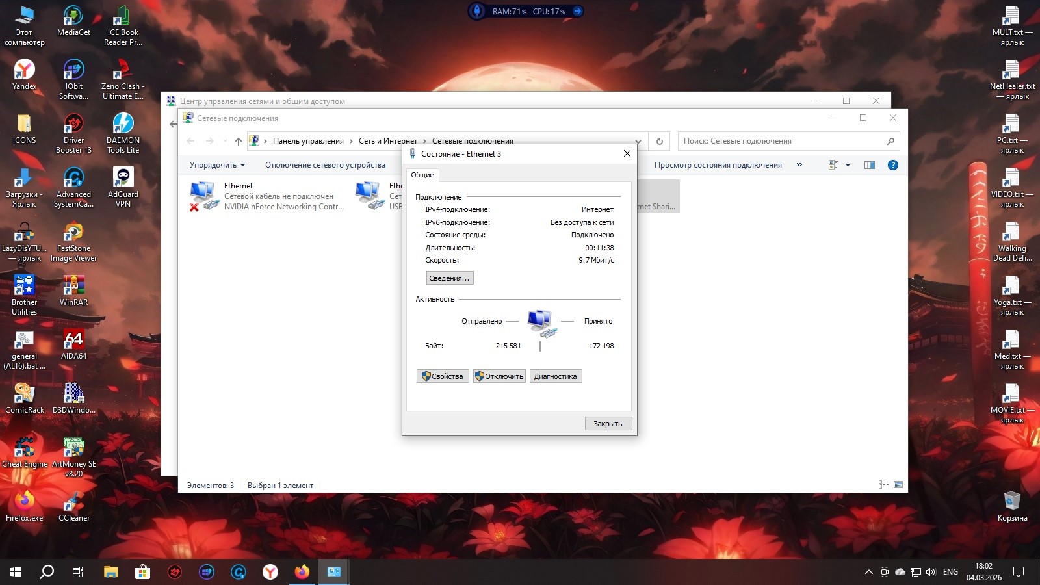Open the view options dropdown arrow

[848, 165]
